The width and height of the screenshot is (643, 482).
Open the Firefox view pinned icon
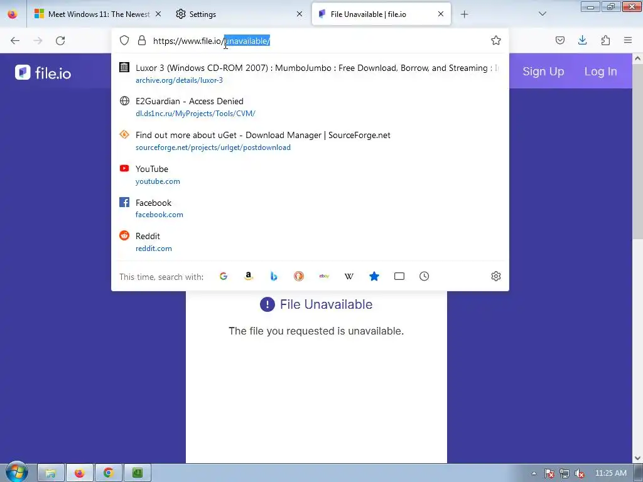13,14
